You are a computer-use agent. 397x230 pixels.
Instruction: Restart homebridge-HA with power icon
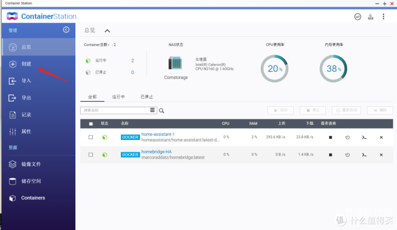[x=347, y=155]
